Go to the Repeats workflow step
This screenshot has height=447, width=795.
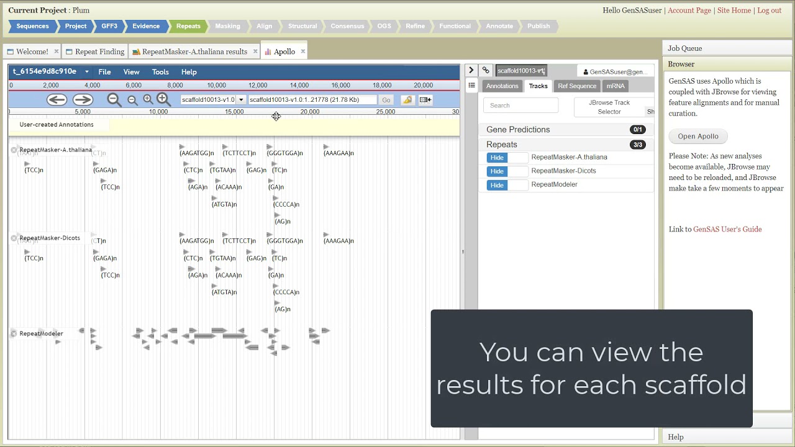click(188, 26)
